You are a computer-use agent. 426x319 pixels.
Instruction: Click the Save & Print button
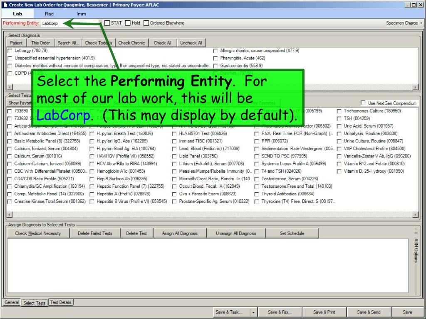[324, 312]
